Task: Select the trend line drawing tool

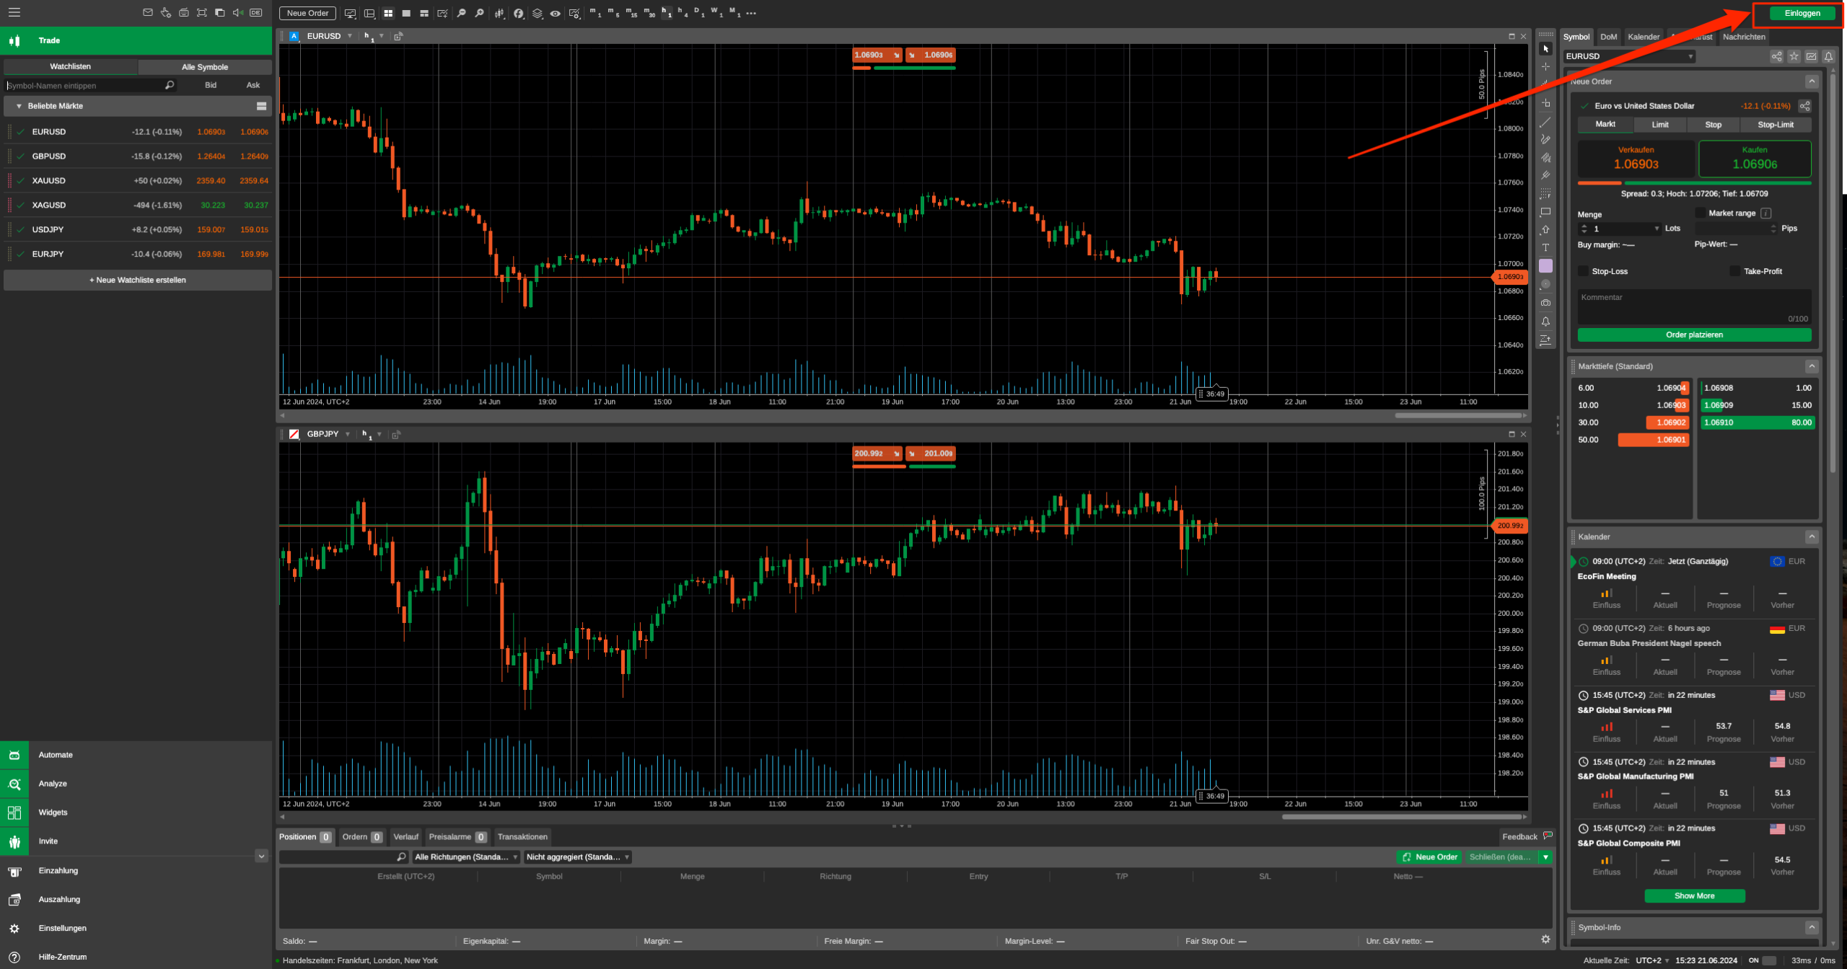Action: [1545, 122]
